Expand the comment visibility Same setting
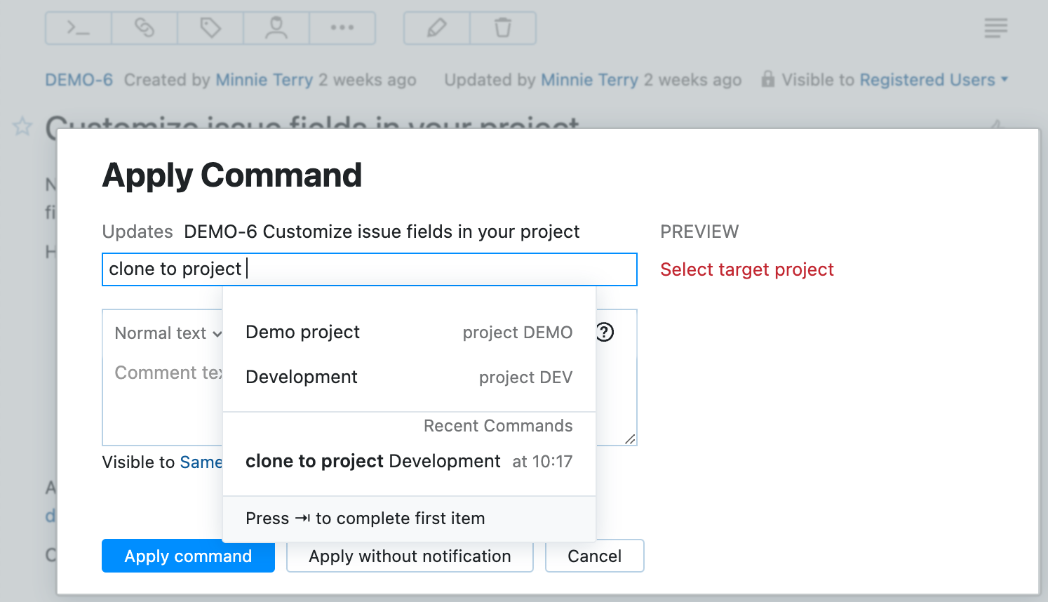This screenshot has width=1048, height=602. click(x=201, y=462)
